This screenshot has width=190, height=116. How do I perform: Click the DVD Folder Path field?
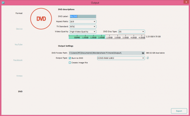pyautogui.click(x=107, y=53)
